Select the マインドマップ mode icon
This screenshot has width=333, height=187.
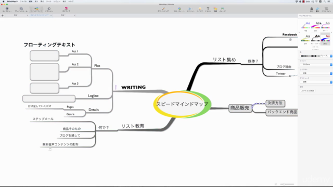tap(36, 9)
